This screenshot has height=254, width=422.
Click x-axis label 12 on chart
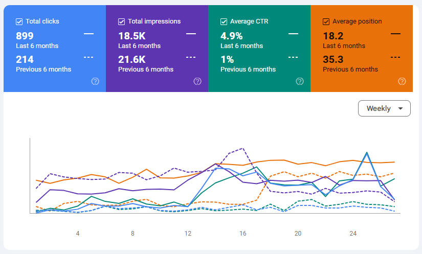[x=188, y=234]
